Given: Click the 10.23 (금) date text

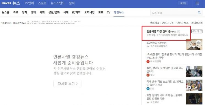Looking at the screenshot, I should coord(6,23).
